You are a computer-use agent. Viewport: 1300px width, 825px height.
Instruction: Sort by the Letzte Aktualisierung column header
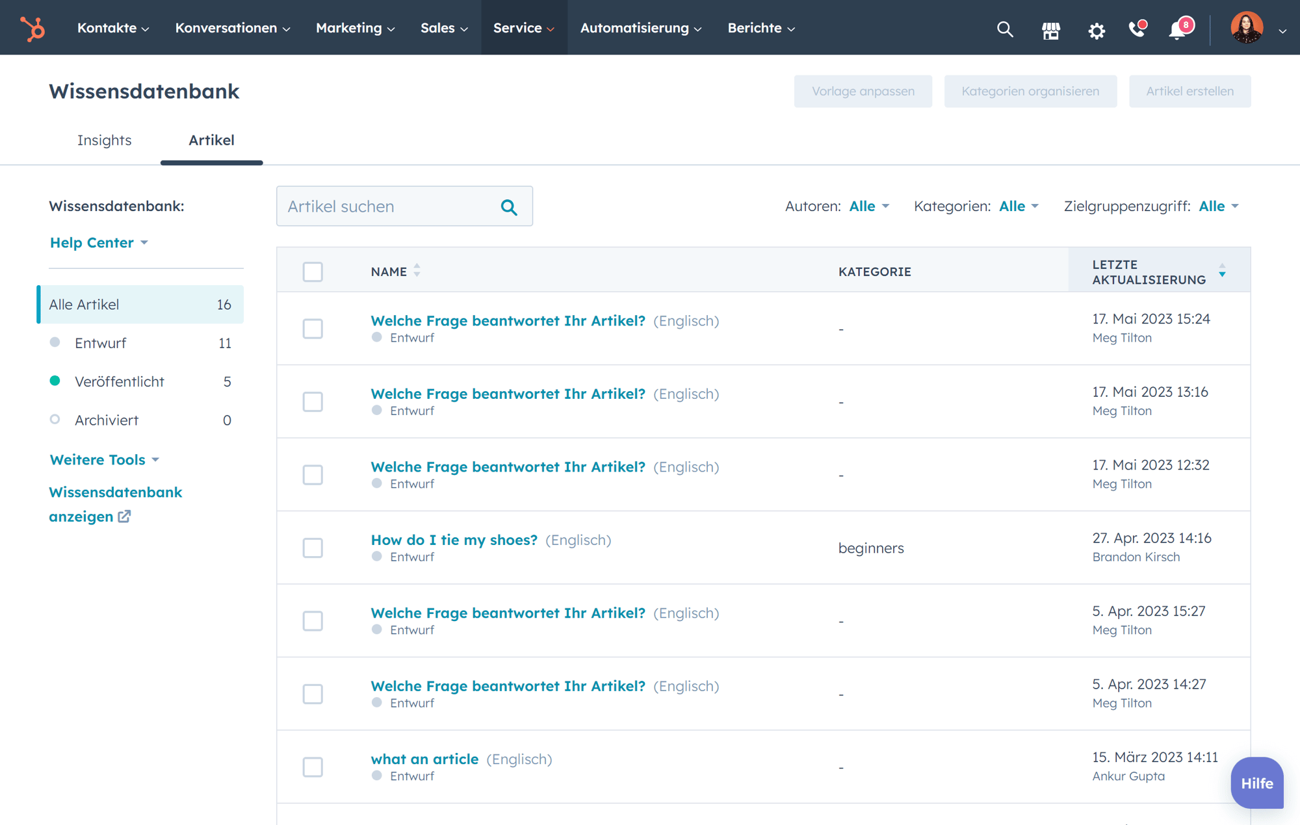(1149, 272)
